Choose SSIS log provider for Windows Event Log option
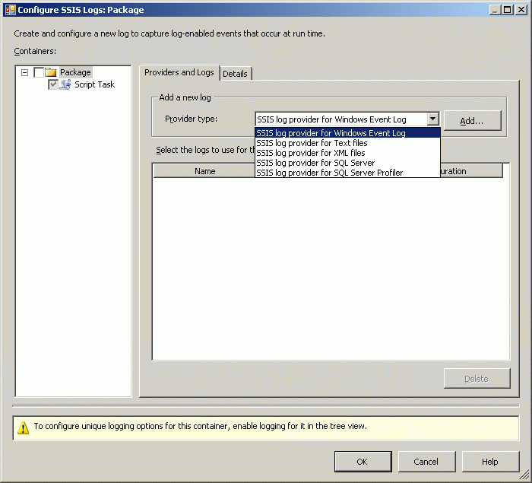 click(347, 133)
